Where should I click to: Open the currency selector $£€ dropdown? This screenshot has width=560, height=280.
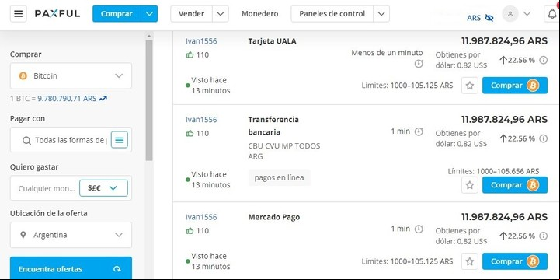(103, 188)
